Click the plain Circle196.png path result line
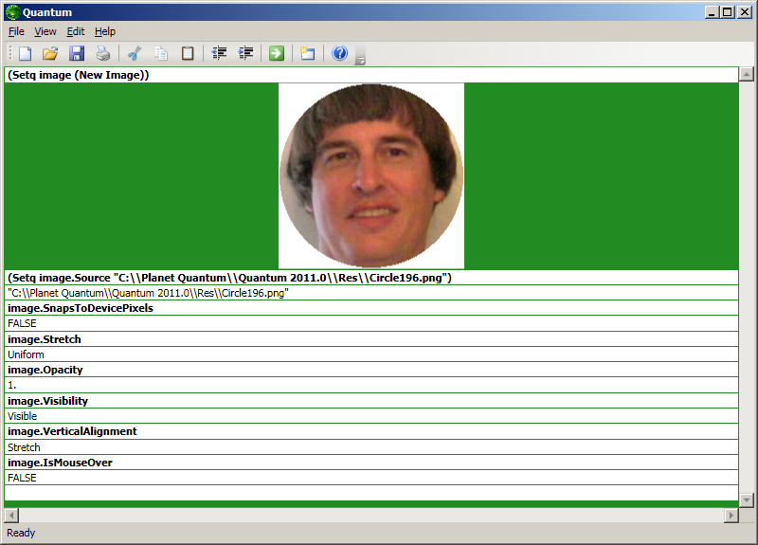Viewport: 758px width, 545px height. tap(371, 293)
